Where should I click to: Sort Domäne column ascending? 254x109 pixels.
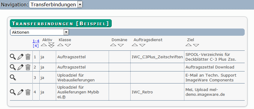(x=113, y=45)
